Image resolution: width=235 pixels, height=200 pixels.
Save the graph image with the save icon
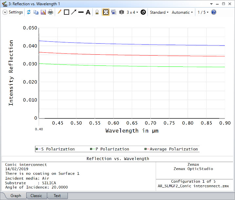(x=43, y=12)
